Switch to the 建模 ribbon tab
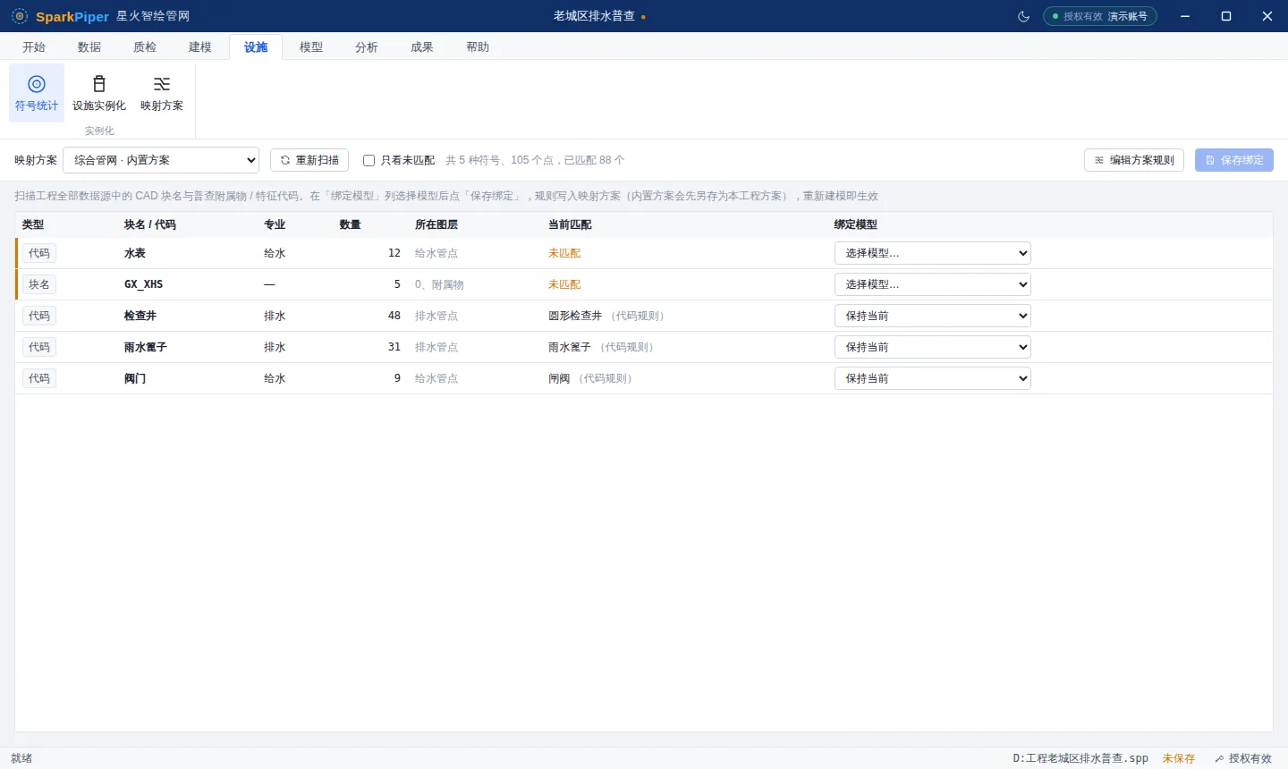The width and height of the screenshot is (1288, 769). click(200, 47)
